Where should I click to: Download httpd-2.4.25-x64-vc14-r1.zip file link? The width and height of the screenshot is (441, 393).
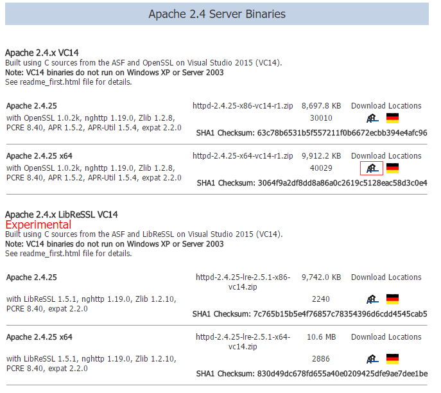click(243, 156)
